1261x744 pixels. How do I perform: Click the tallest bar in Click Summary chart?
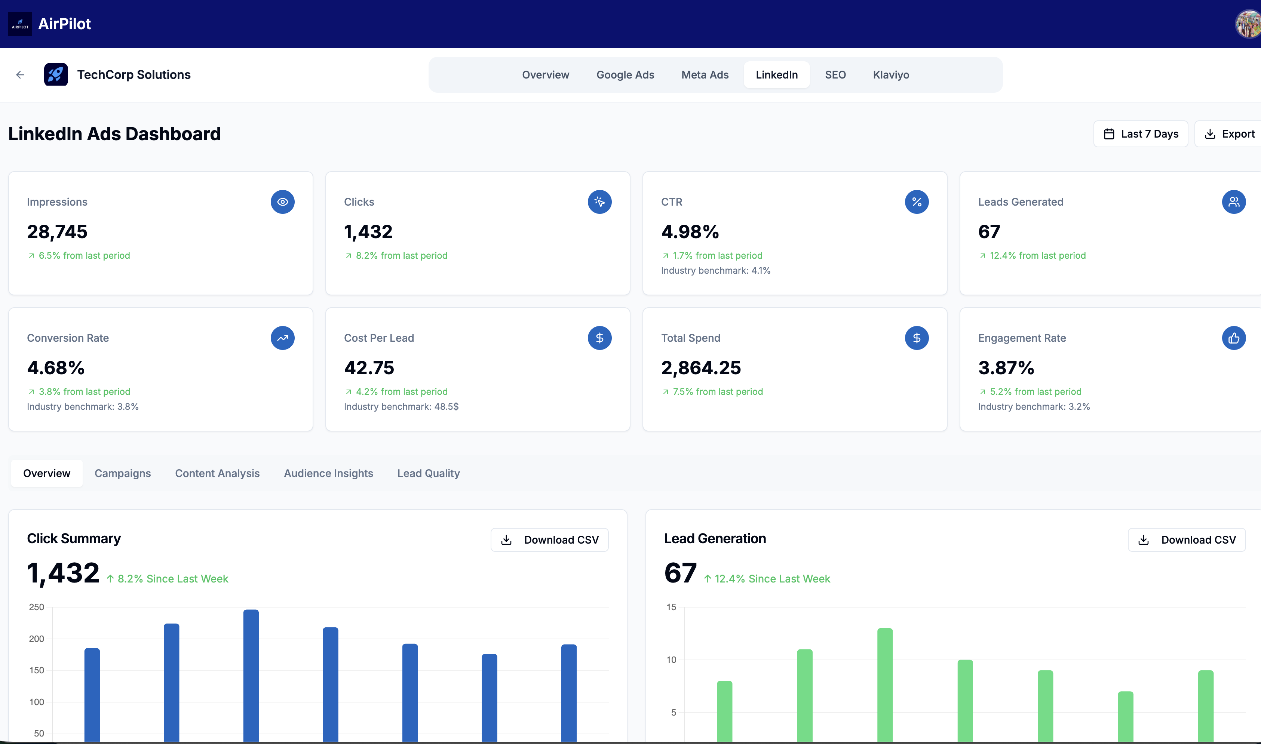click(x=251, y=677)
